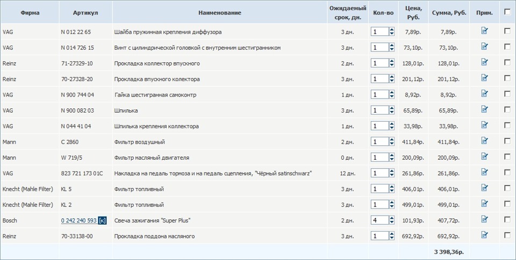Open note icon for Свеча зажигания row
Viewport: 516px width, 260px height.
pyautogui.click(x=485, y=220)
